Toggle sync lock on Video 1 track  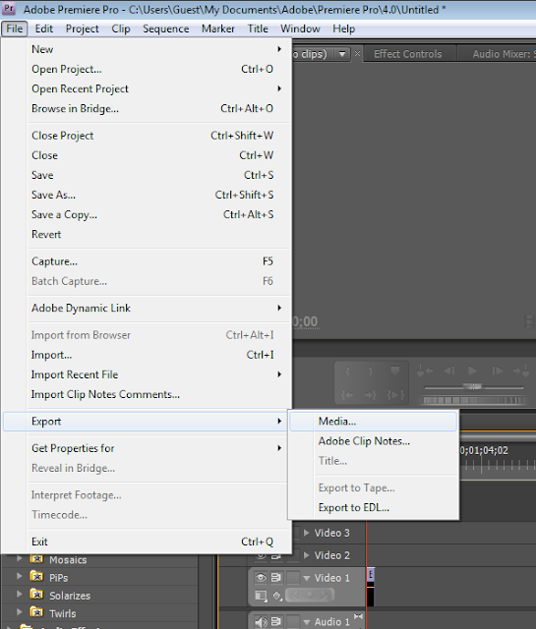pyautogui.click(x=275, y=577)
